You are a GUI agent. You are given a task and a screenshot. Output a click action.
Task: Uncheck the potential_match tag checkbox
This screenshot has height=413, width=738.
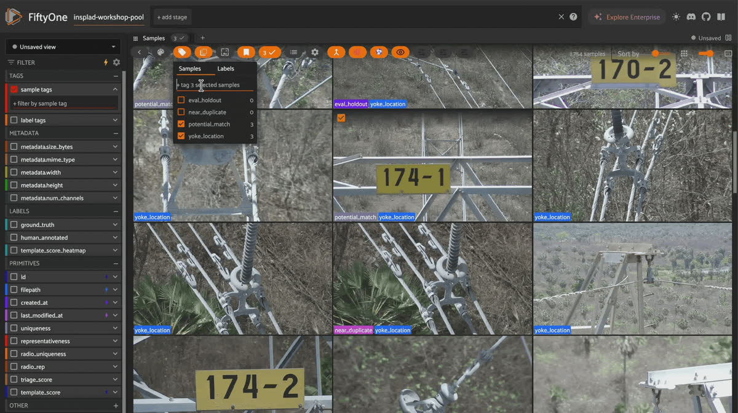click(x=181, y=124)
